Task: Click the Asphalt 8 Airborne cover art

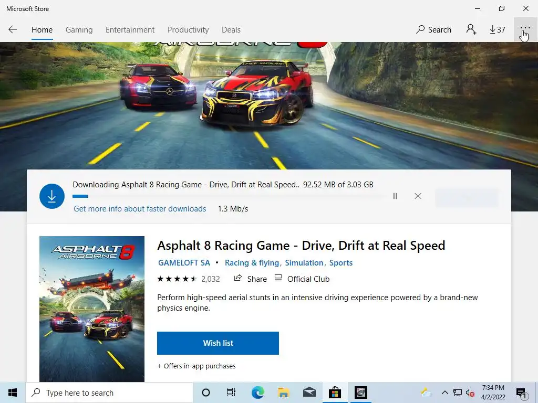Action: coord(92,309)
